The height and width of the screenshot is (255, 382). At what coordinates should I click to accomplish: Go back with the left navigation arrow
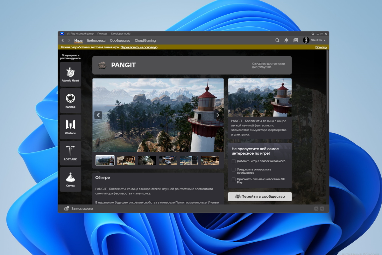(x=63, y=40)
